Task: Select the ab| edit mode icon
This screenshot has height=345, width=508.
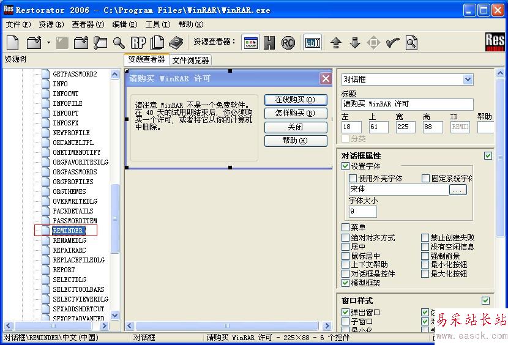Action: (x=313, y=42)
